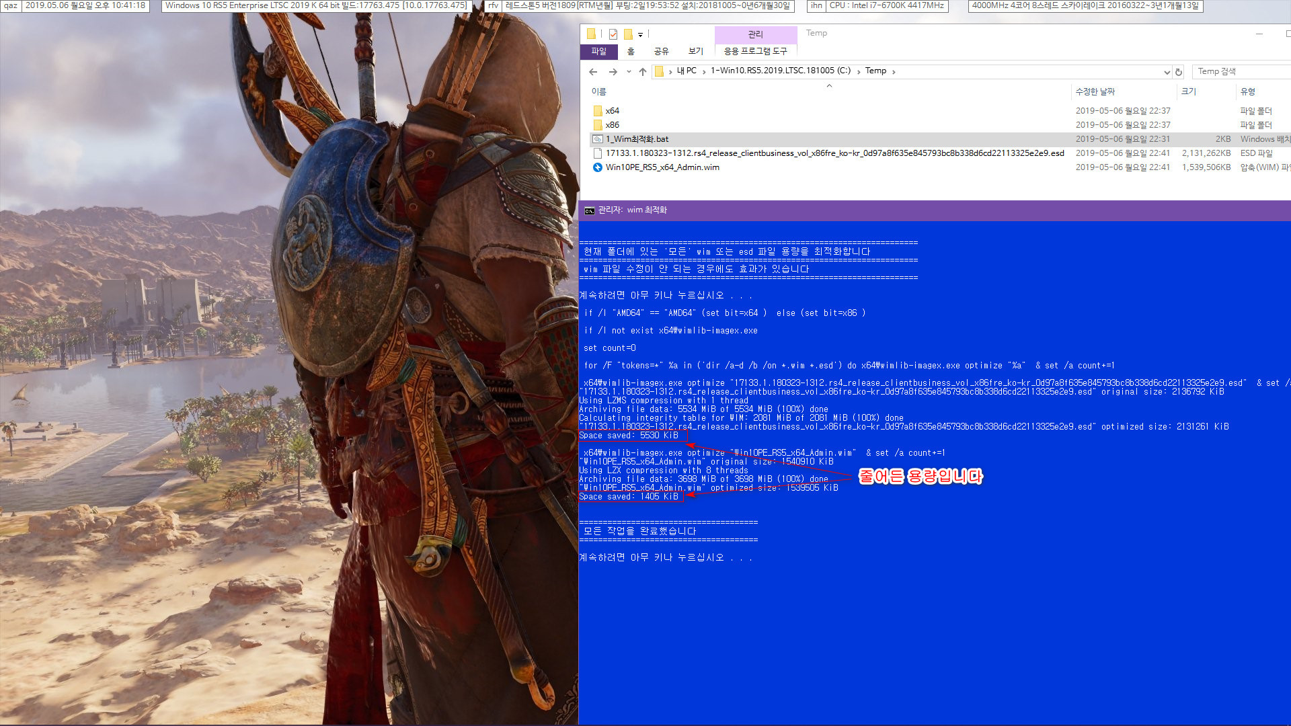Click the console window icon in title bar
Viewport: 1291px width, 726px height.
click(590, 210)
